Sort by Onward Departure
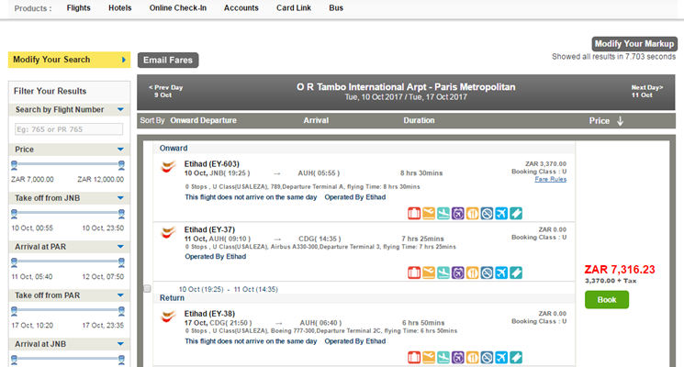 [x=203, y=120]
